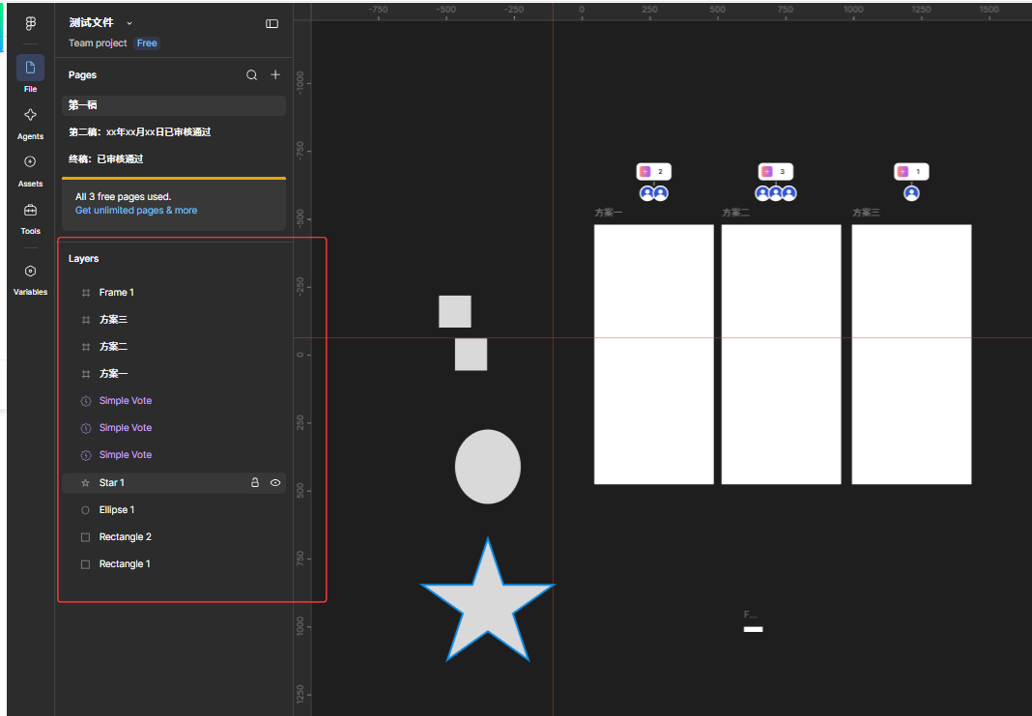
Task: Select the 第一稿 page
Action: (174, 105)
